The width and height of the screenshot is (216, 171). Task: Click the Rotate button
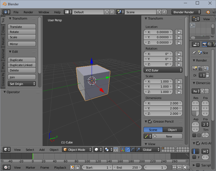[x=22, y=32]
